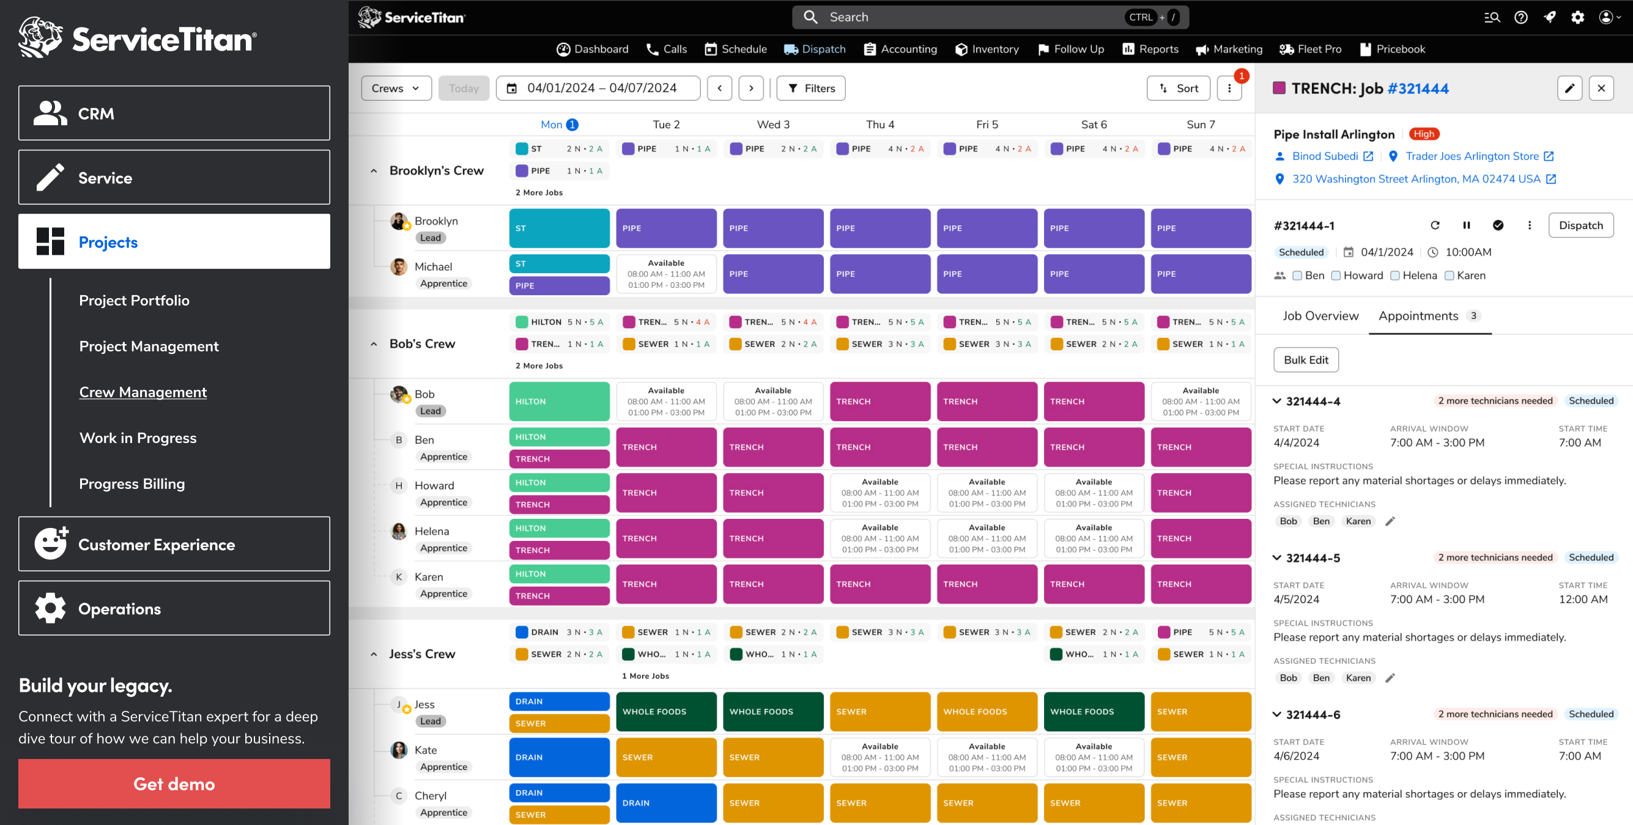Open settings gear icon in top bar
This screenshot has width=1633, height=825.
pyautogui.click(x=1578, y=17)
